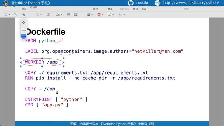Open the selection tool type dropdown arrow

click(9, 15)
